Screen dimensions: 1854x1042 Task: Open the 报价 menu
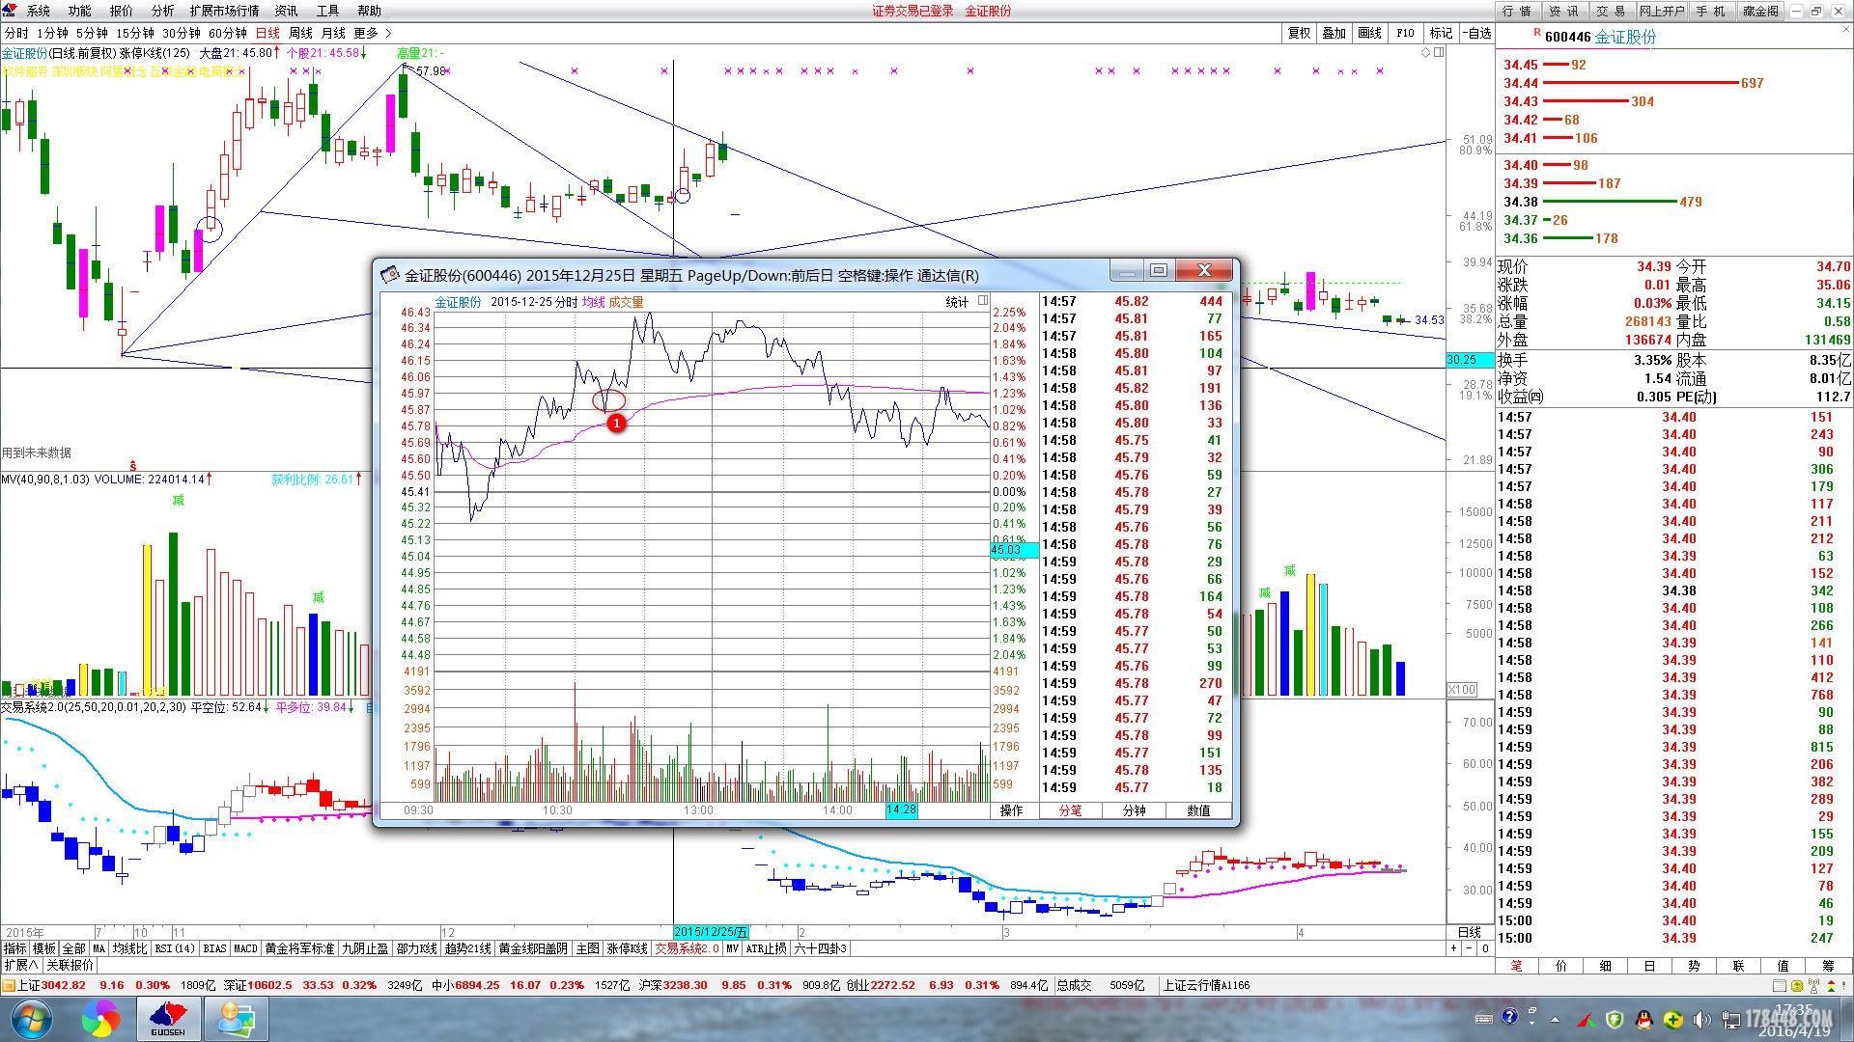tap(121, 11)
